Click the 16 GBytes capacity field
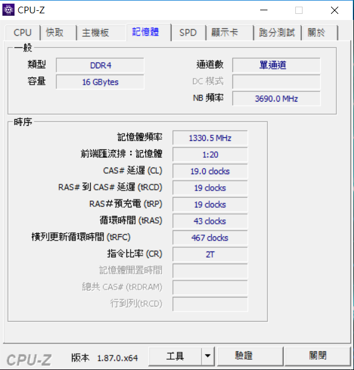The height and width of the screenshot is (370, 354). tap(100, 82)
